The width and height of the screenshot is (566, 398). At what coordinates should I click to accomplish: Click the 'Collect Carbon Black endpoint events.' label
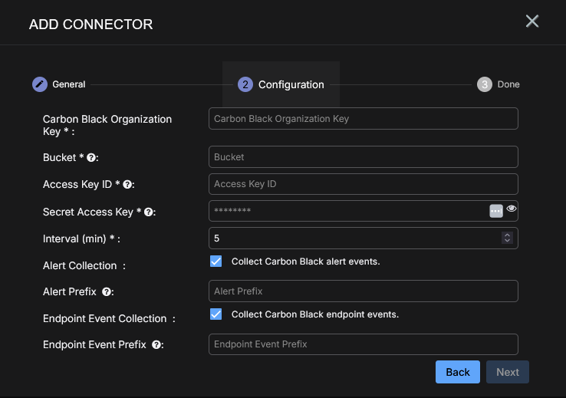pos(314,314)
